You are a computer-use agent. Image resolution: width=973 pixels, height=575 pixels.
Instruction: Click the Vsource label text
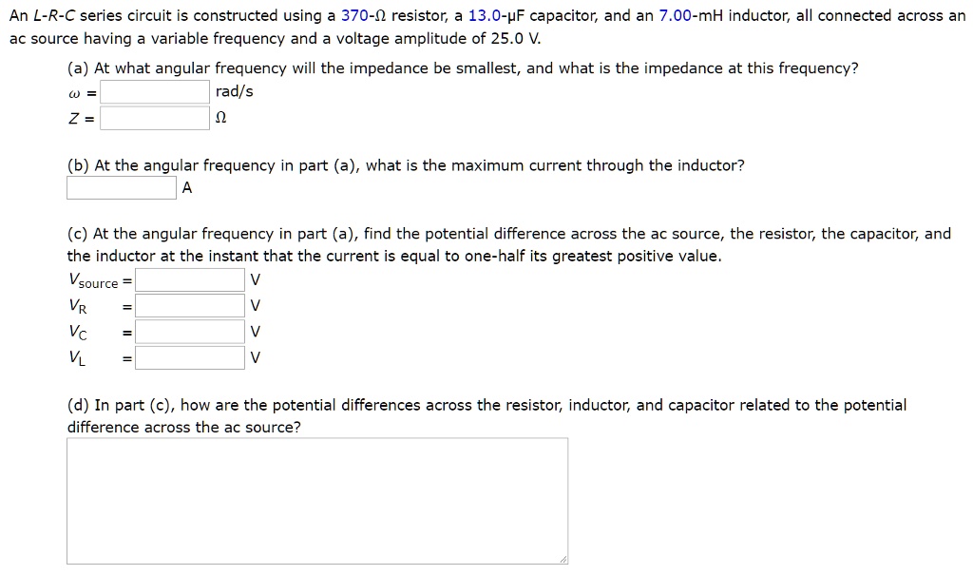[93, 280]
